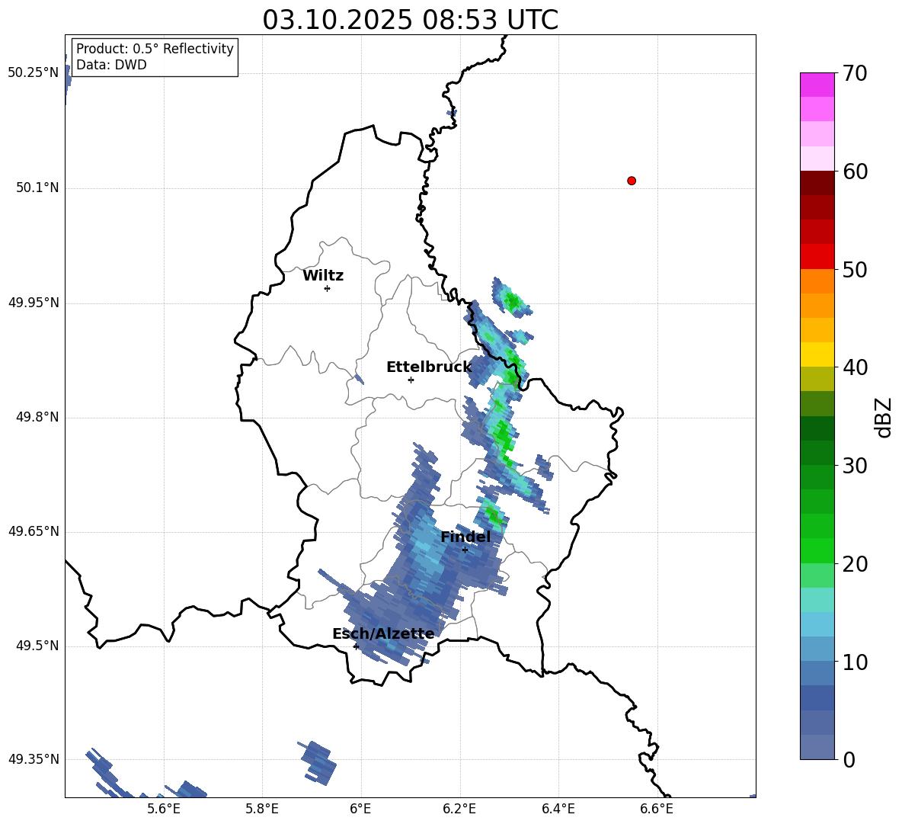The height and width of the screenshot is (824, 902).
Task: Click the 6.6°E longitude label
Action: (657, 809)
